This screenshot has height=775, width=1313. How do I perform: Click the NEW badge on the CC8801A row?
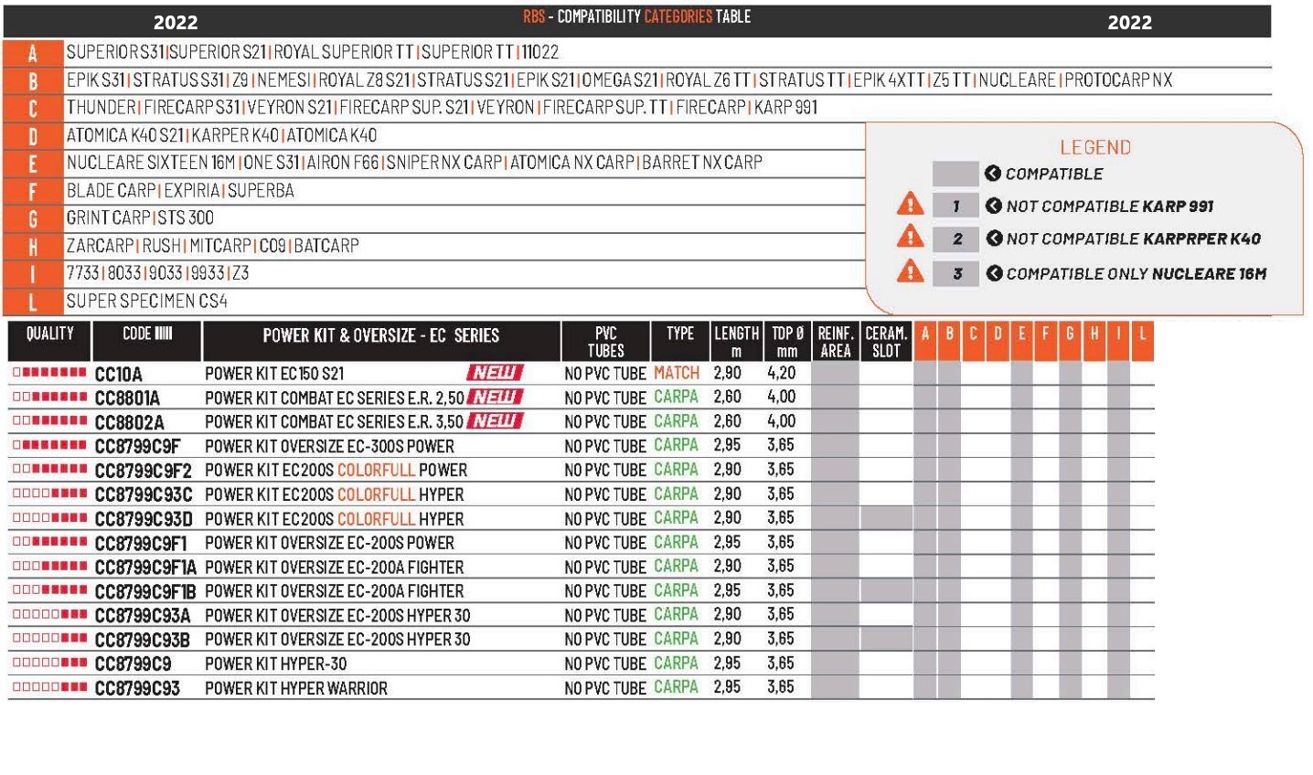[495, 397]
